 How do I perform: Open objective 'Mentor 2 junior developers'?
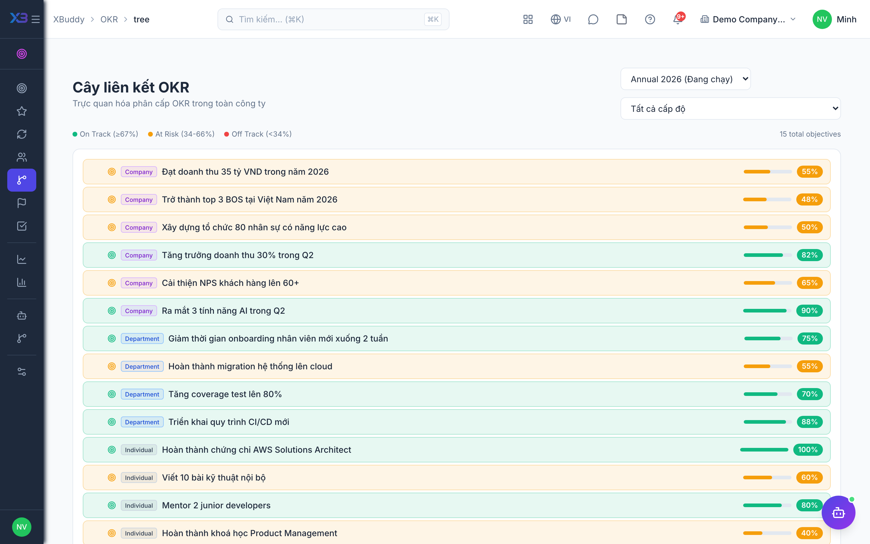456,505
